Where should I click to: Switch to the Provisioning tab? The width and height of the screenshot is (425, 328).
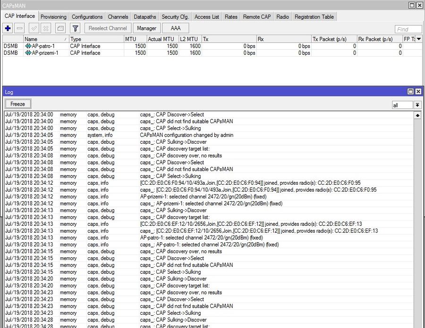53,17
